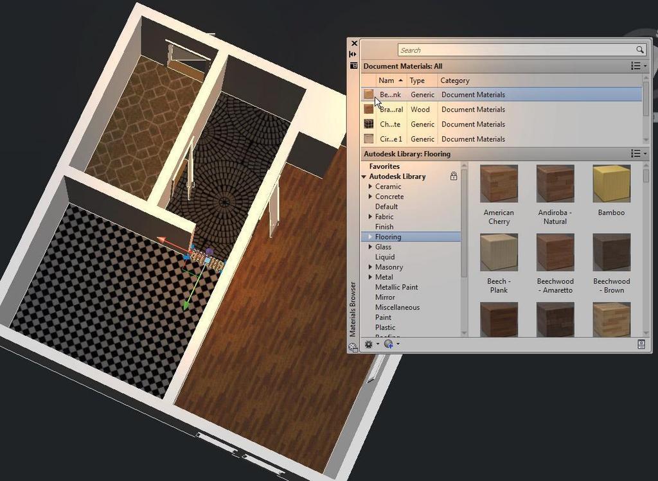658x481 pixels.
Task: Open dropdown arrow next to gear icon
Action: point(378,344)
